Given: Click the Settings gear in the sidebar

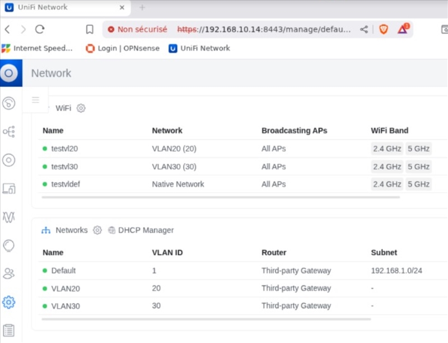Looking at the screenshot, I should [8, 302].
